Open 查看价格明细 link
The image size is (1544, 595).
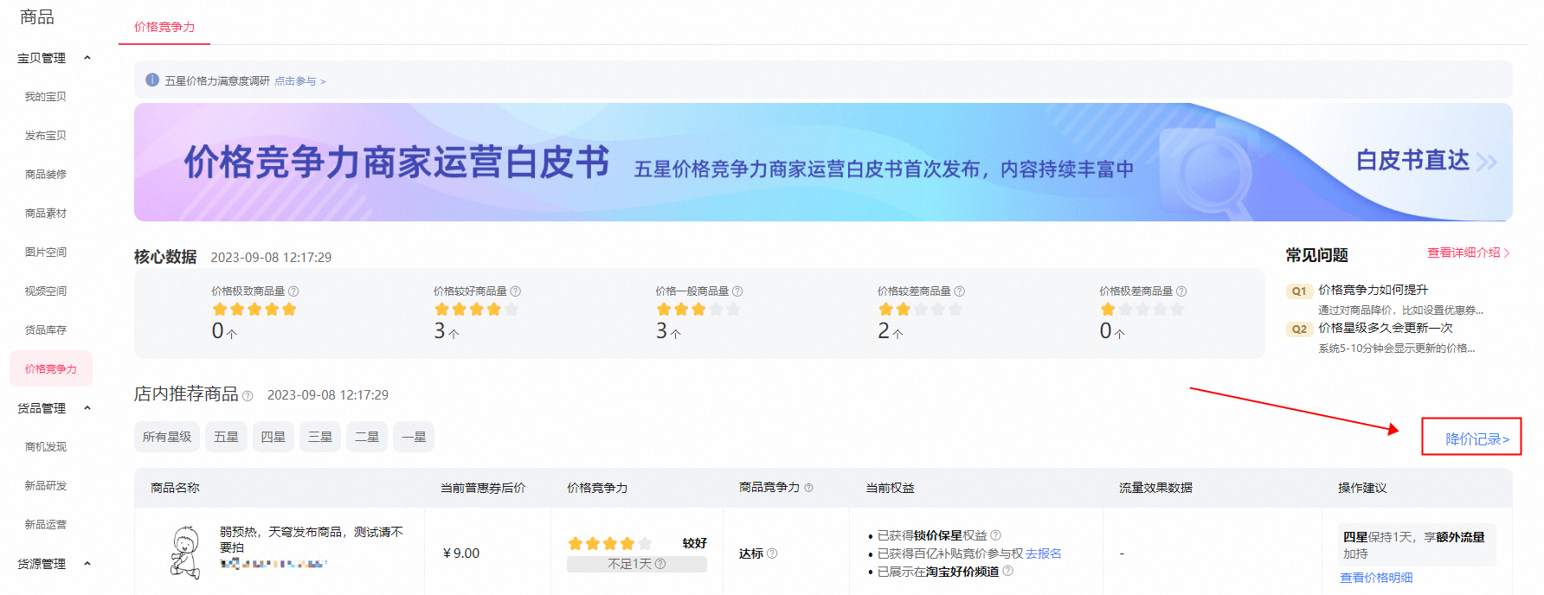[x=1376, y=578]
